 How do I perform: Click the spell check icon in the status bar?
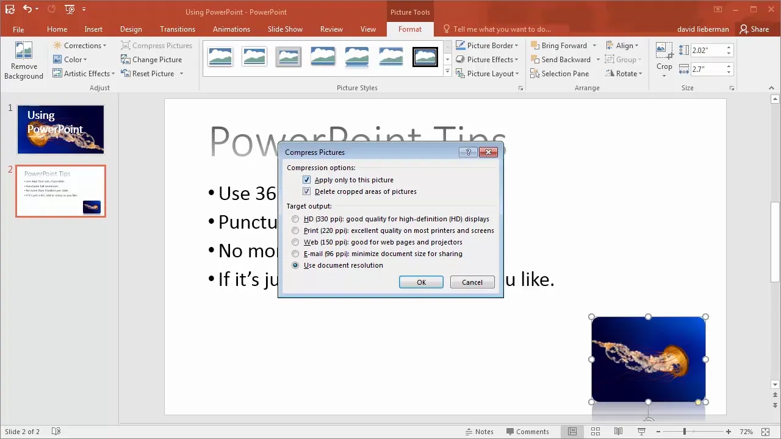(56, 432)
